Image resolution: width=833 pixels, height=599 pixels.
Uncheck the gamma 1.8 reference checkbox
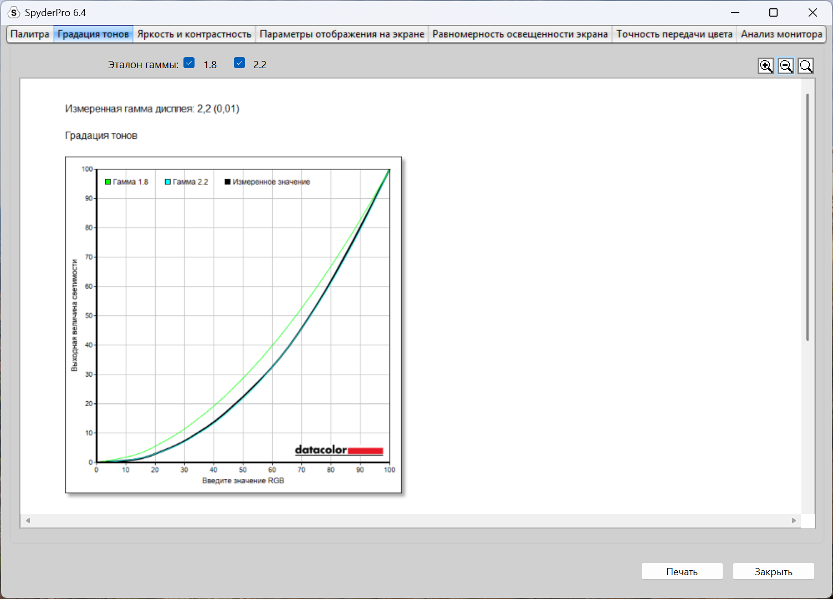[190, 63]
